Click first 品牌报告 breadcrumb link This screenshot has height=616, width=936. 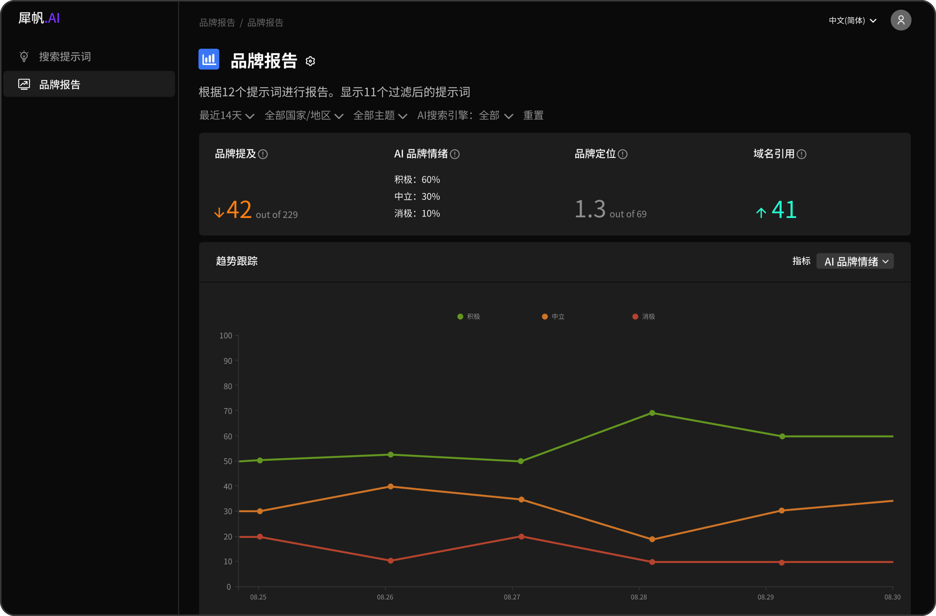pyautogui.click(x=217, y=23)
